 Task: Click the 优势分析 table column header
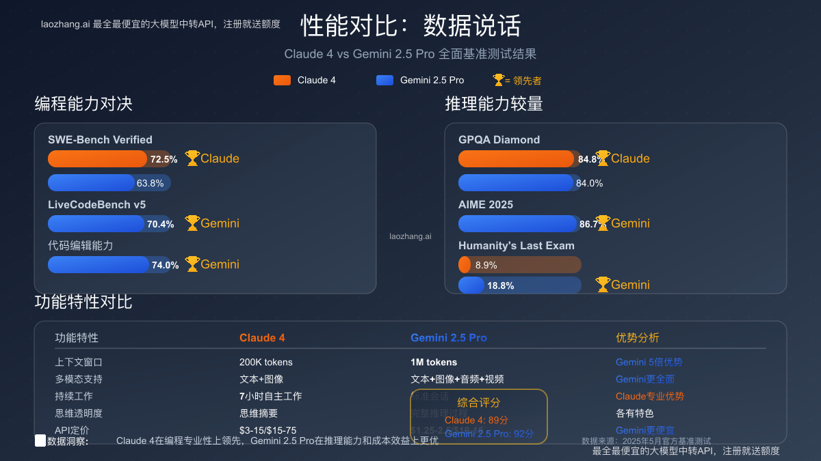[x=638, y=338]
